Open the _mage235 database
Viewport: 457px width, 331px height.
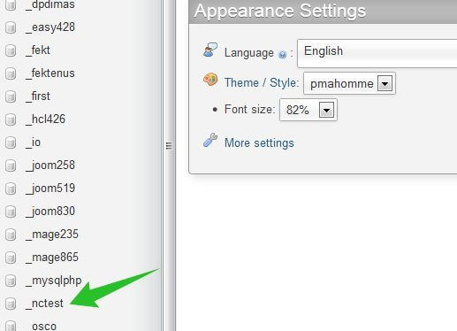[x=52, y=235]
